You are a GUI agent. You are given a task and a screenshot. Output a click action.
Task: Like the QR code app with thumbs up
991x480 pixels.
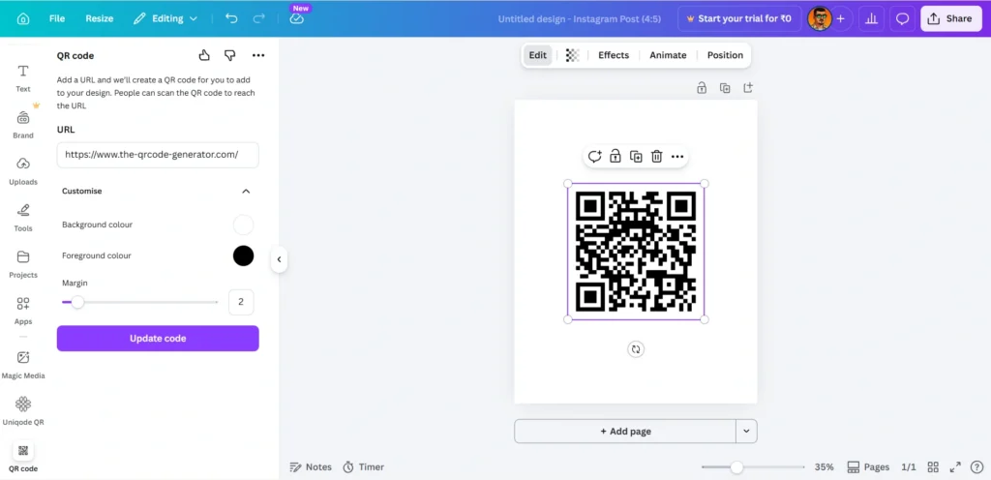pos(204,55)
